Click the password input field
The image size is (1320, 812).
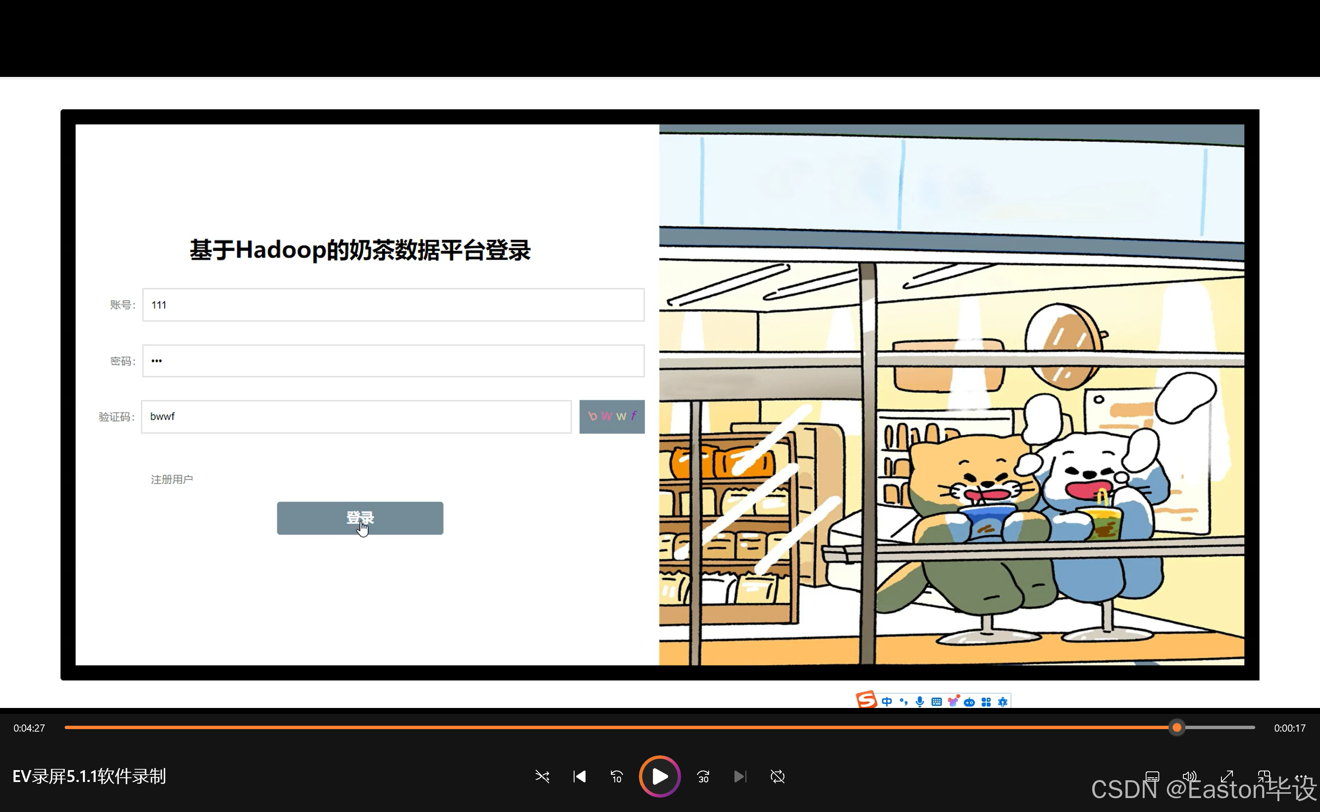(393, 361)
